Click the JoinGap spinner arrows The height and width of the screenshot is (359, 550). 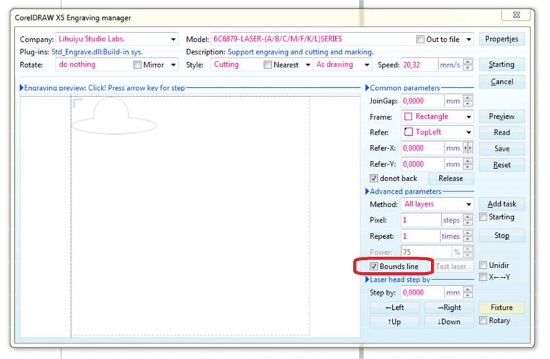pyautogui.click(x=468, y=101)
